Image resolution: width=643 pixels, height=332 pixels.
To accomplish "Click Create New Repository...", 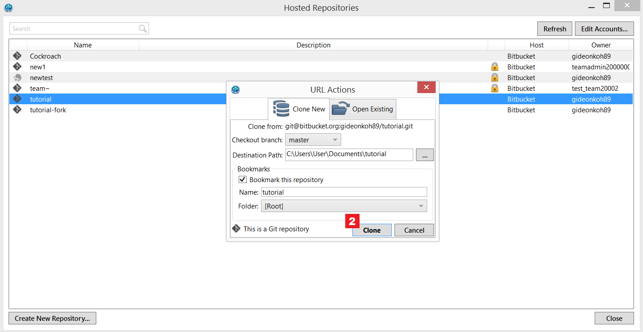I will 52,318.
